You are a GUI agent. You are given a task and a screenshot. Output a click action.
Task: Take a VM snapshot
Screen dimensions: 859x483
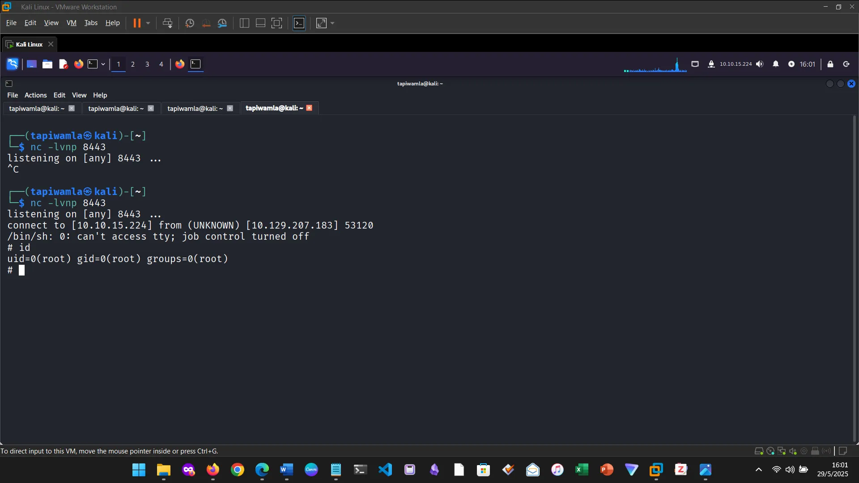point(189,23)
